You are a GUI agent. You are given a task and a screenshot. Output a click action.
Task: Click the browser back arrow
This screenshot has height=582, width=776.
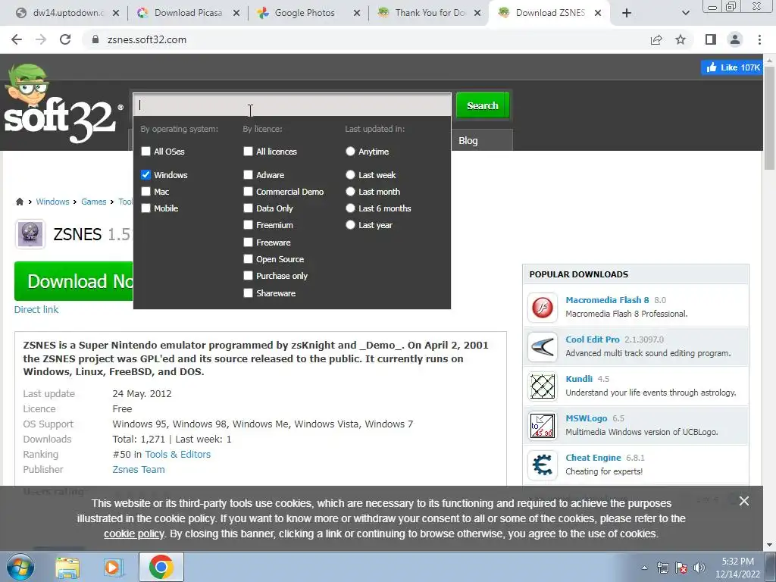(17, 39)
